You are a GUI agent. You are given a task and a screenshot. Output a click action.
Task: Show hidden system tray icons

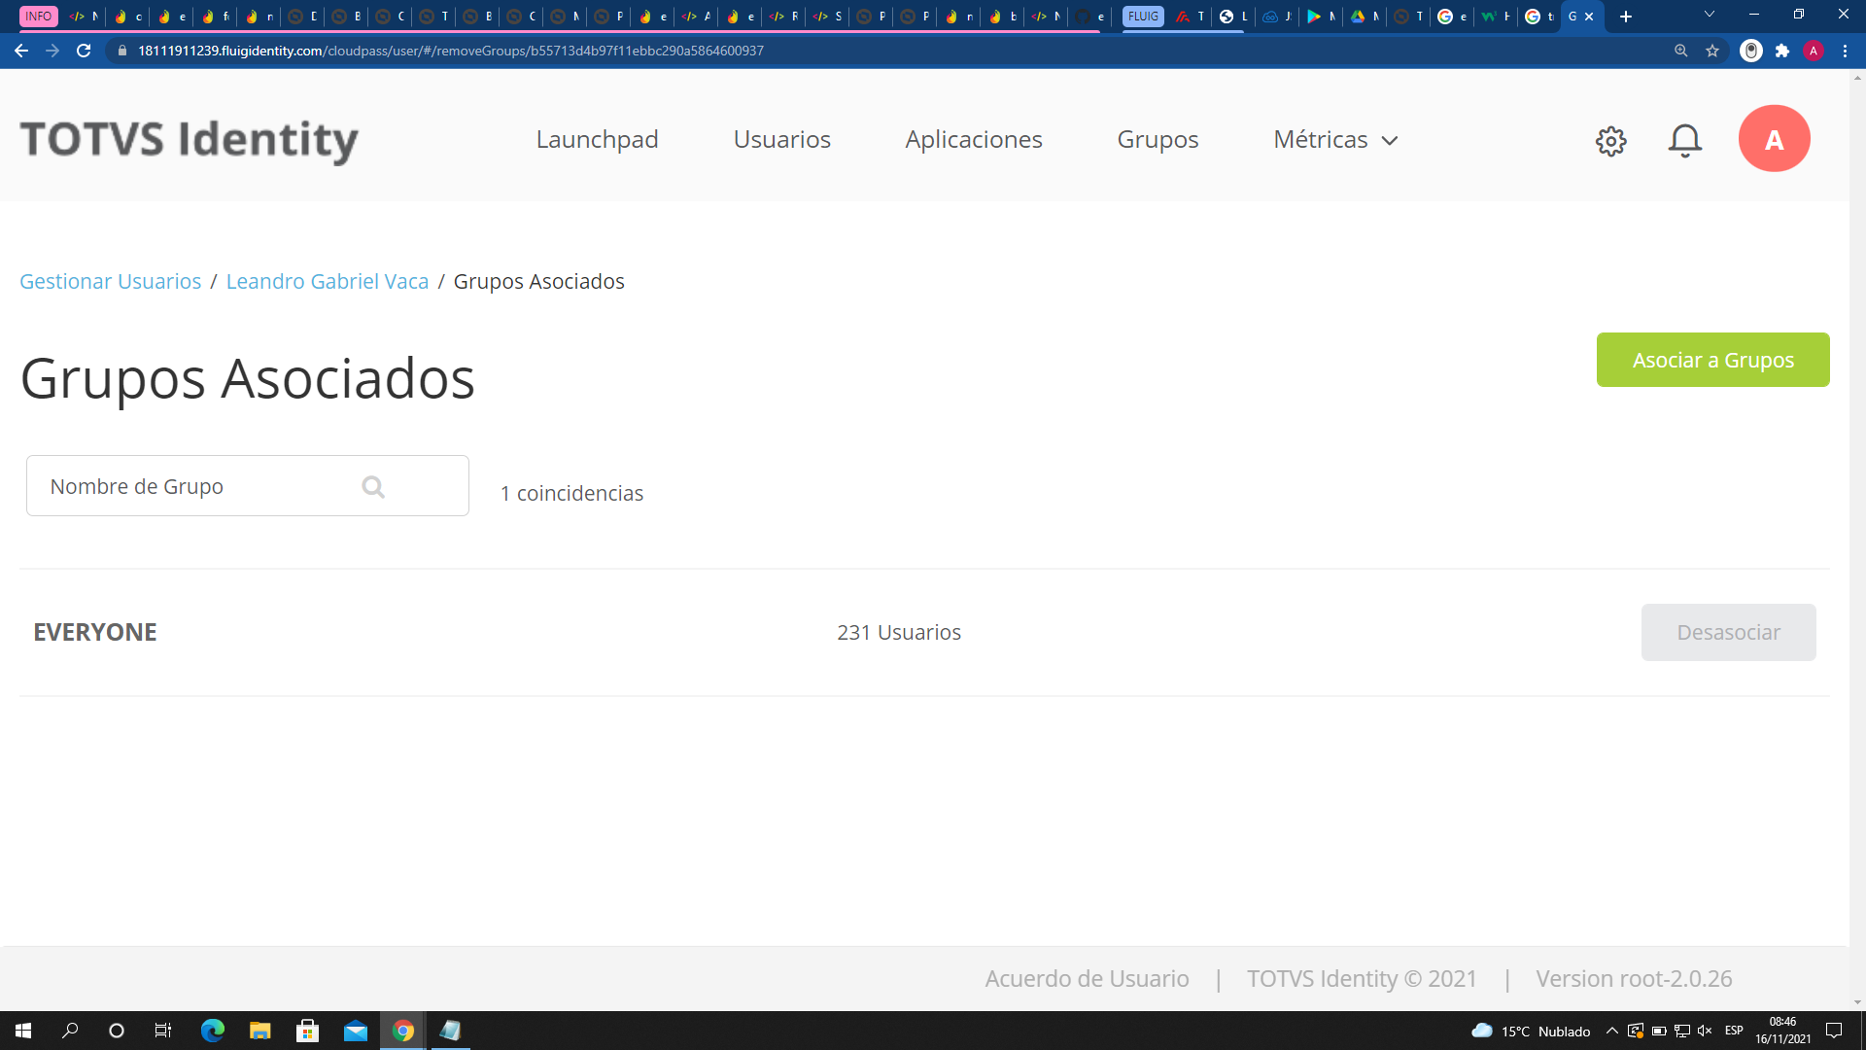[x=1611, y=1031]
